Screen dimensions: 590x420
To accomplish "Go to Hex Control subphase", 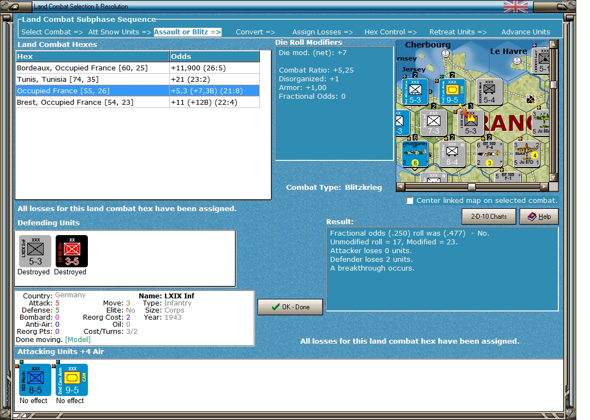I will click(391, 32).
